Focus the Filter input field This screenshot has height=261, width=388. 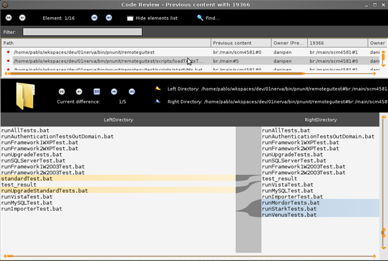tap(82, 31)
